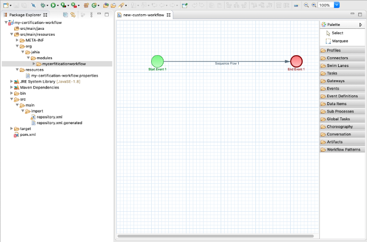The width and height of the screenshot is (367, 242).
Task: Click the Sequence Flow 1 connector label
Action: coord(227,64)
